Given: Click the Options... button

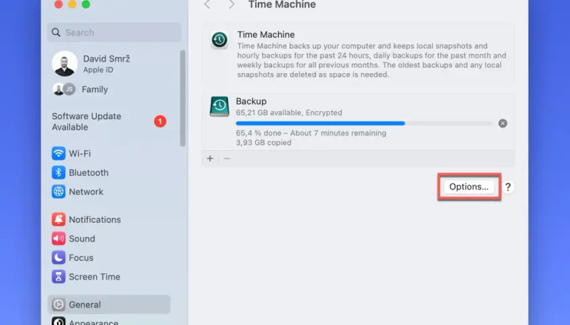Looking at the screenshot, I should 469,187.
